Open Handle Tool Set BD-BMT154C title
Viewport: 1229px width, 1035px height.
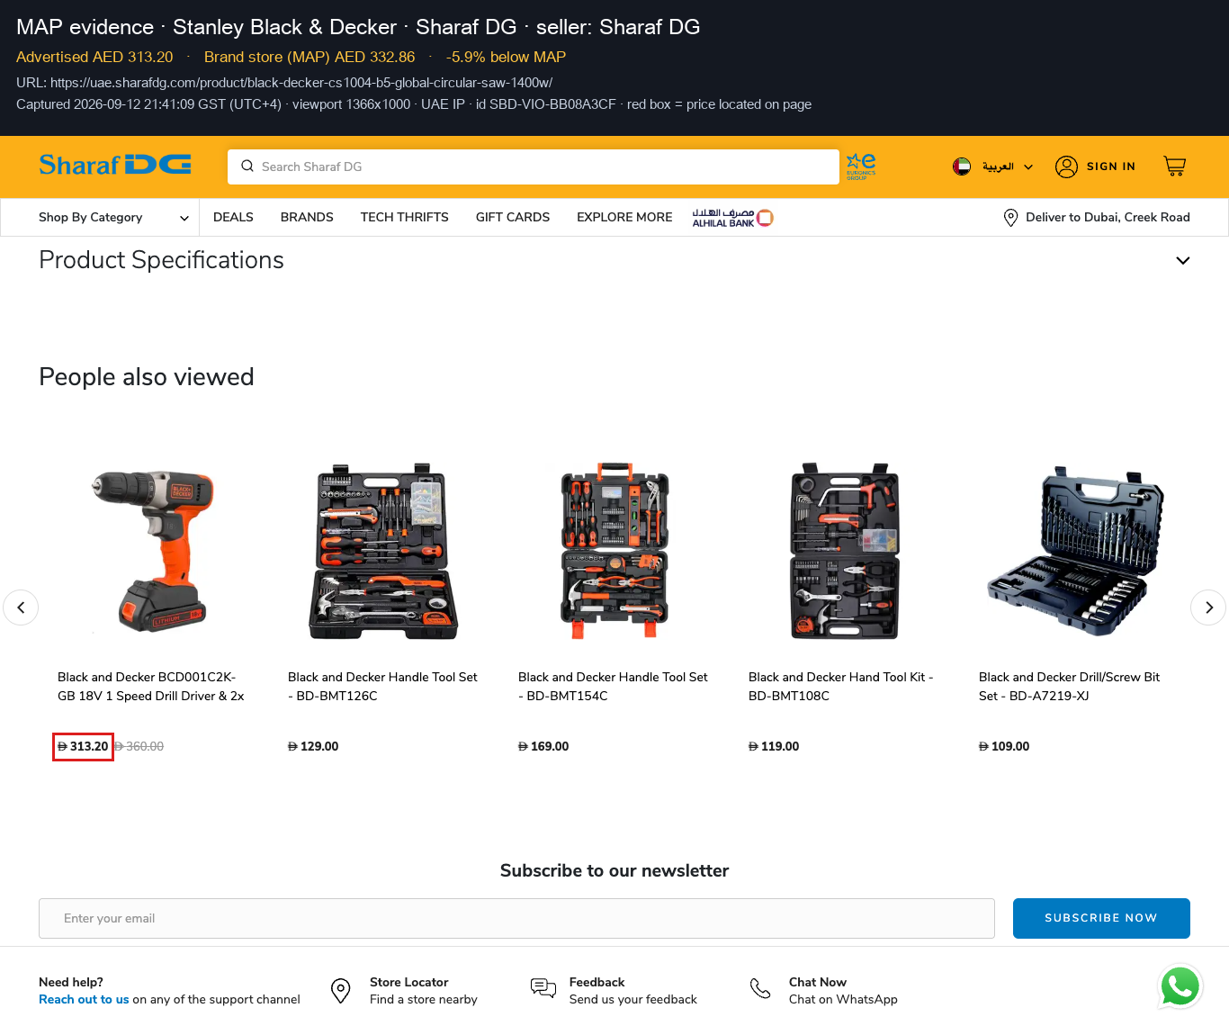pos(613,687)
